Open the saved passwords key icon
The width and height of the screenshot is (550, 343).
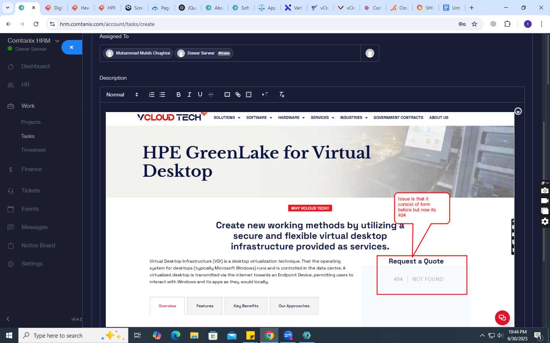click(x=462, y=24)
